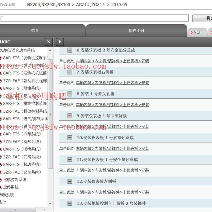Select 8AR-FTS（冷却系统）tree item
Screen dimensions: 212x212
[x=22, y=134]
